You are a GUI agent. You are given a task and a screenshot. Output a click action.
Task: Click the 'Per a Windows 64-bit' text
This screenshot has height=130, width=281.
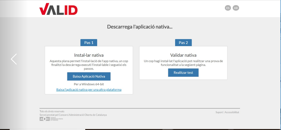(89, 84)
